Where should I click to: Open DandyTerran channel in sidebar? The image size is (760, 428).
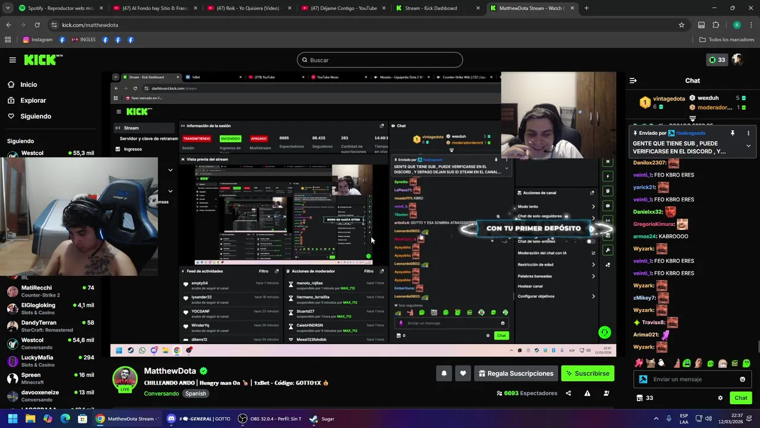point(50,326)
